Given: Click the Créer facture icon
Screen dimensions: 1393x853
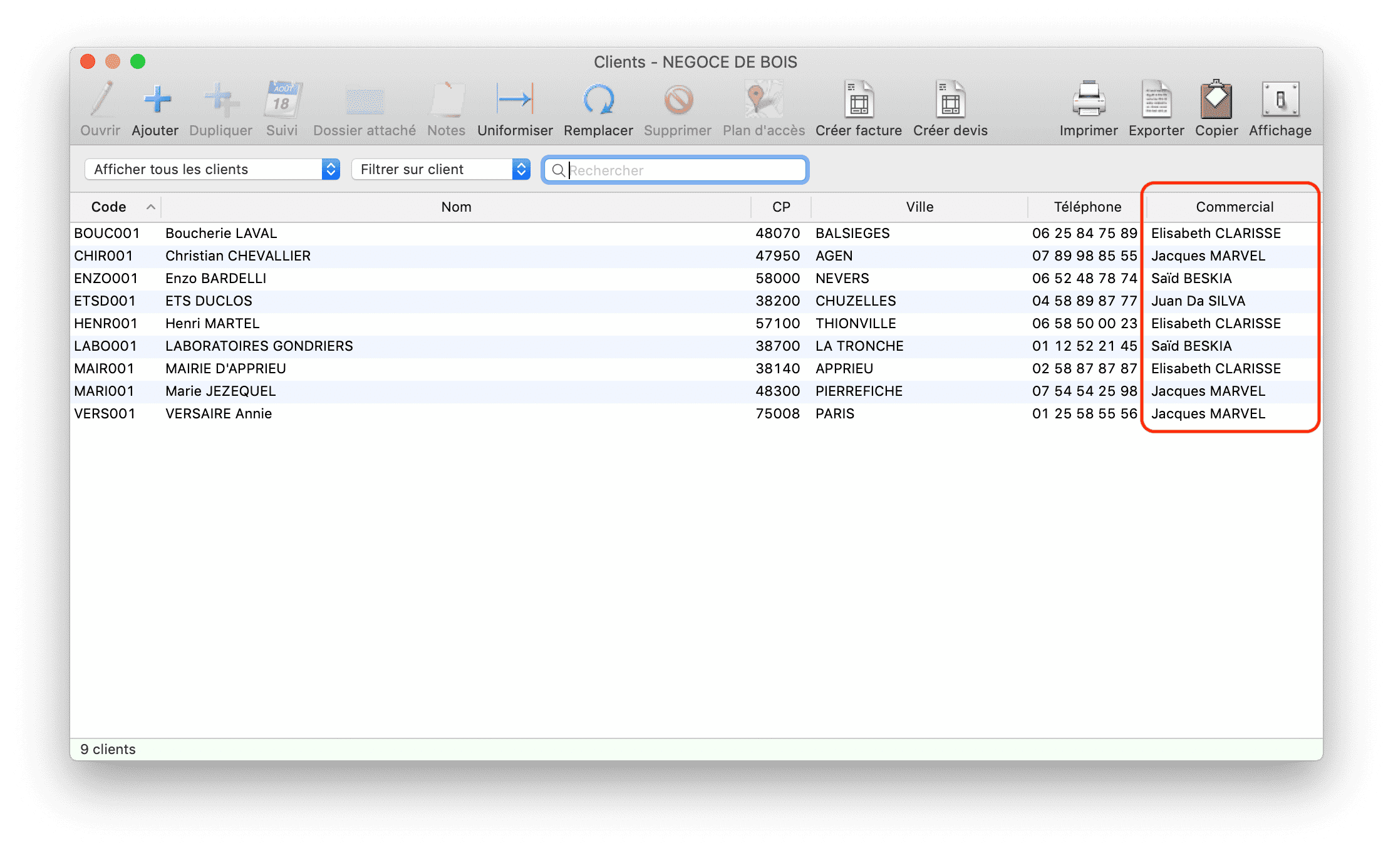Looking at the screenshot, I should point(859,100).
